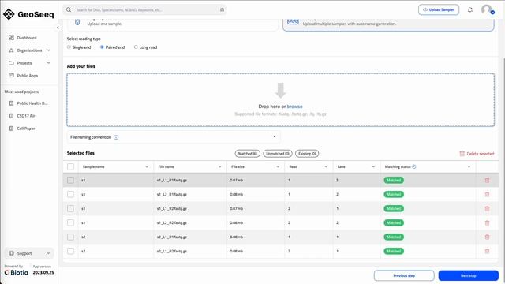Click Matched badge for s2_L1_R2.fastq.gz
Screen dimensions: 505x284
click(394, 251)
